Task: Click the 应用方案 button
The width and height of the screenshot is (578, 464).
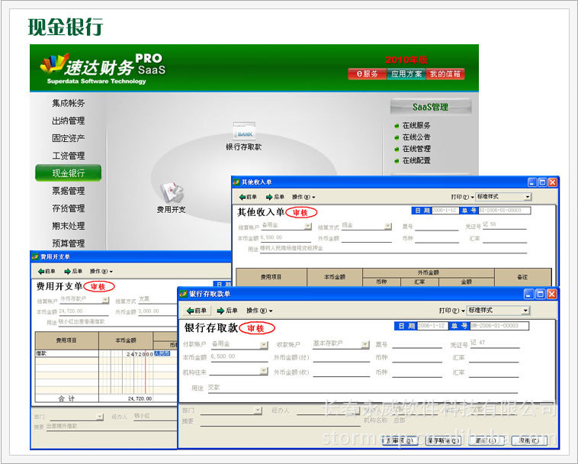Action: point(406,74)
